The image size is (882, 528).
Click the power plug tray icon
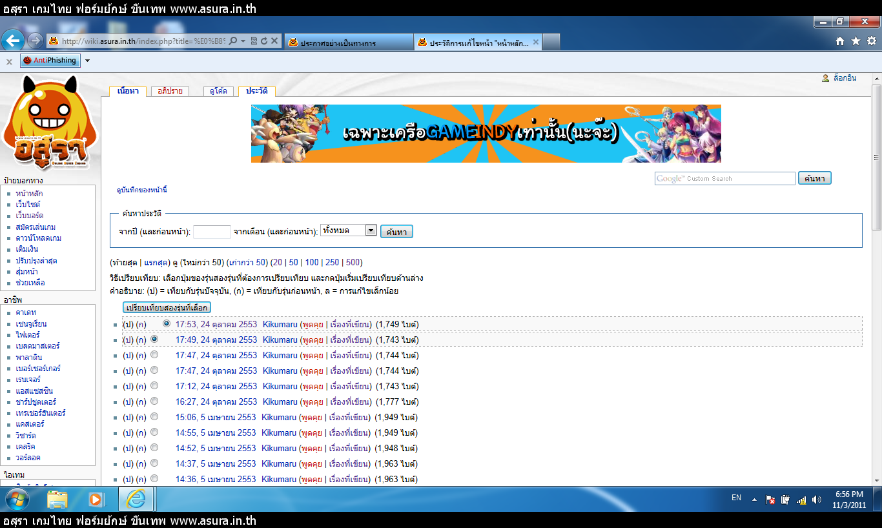tap(785, 500)
